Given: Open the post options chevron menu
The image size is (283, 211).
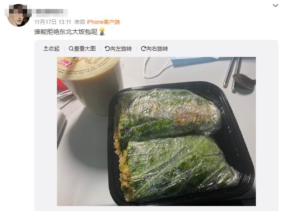Looking at the screenshot, I should click(275, 5).
